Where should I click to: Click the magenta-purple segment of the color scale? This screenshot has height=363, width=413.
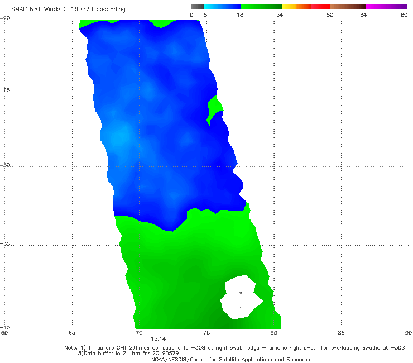click(x=386, y=7)
